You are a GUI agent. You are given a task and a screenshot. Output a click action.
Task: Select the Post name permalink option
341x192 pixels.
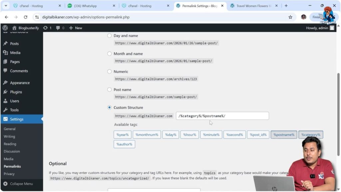[110, 90]
